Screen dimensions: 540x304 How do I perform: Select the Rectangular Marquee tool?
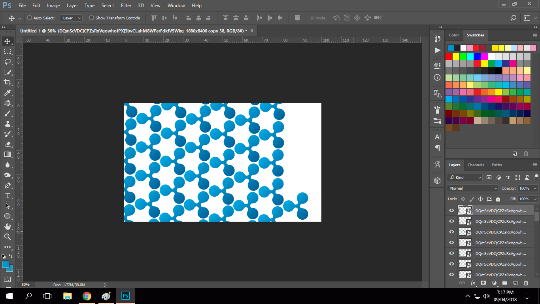(x=8, y=51)
